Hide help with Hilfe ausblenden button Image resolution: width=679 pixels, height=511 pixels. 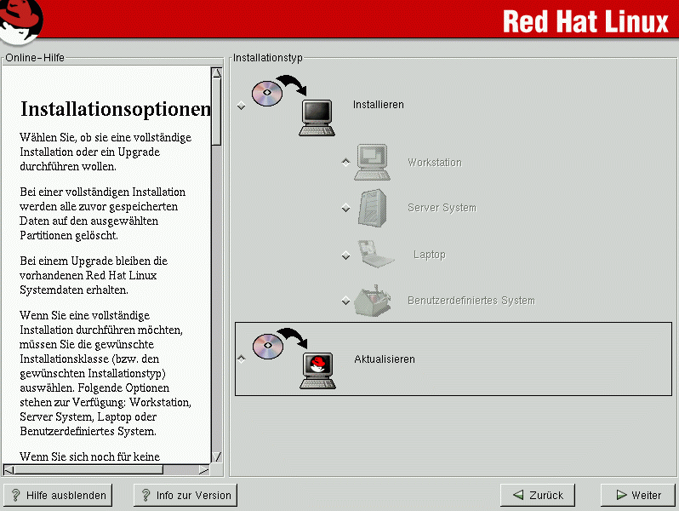[59, 495]
